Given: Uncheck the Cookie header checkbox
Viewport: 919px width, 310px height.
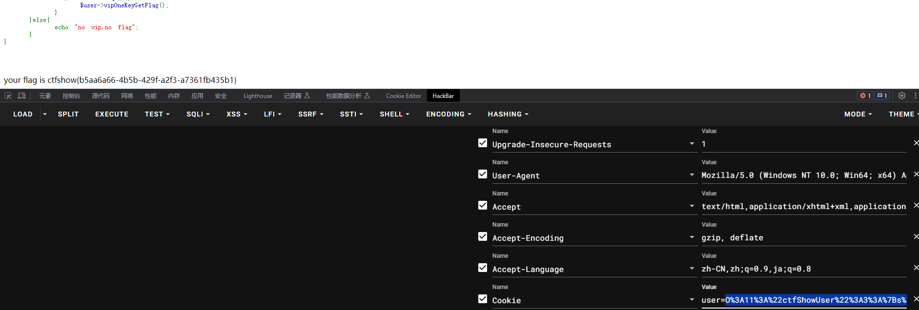Looking at the screenshot, I should pos(483,299).
